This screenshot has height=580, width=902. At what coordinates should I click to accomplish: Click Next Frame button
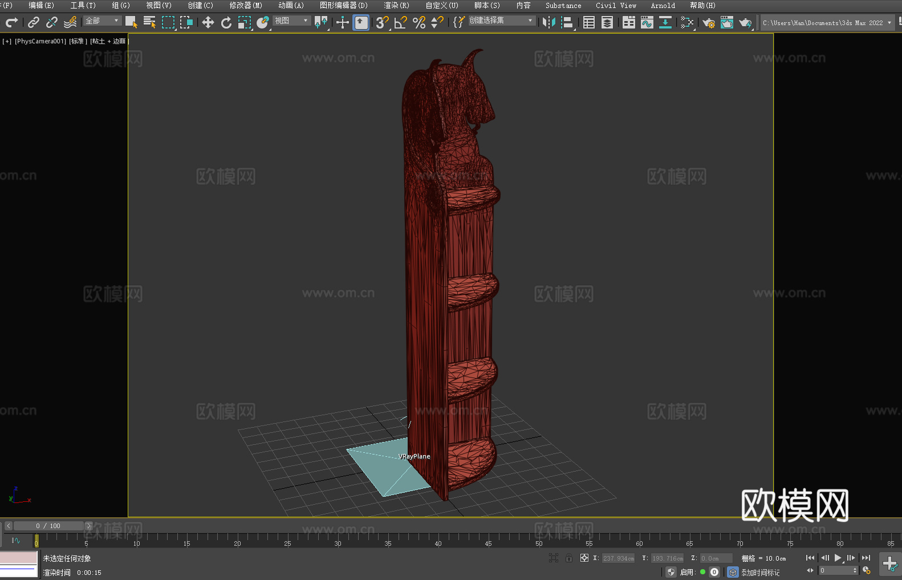point(851,558)
